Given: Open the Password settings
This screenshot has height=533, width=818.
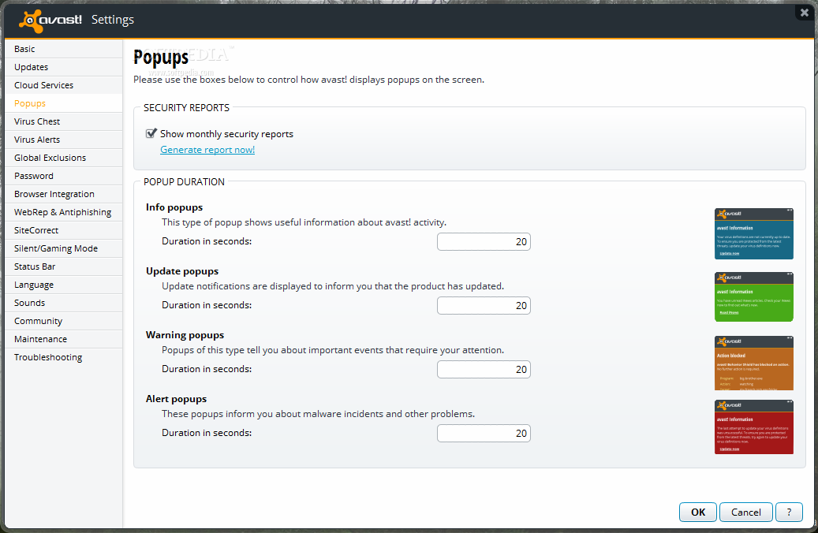Looking at the screenshot, I should pos(64,176).
